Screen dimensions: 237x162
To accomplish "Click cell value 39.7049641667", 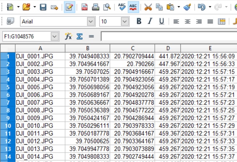I will (87, 64).
